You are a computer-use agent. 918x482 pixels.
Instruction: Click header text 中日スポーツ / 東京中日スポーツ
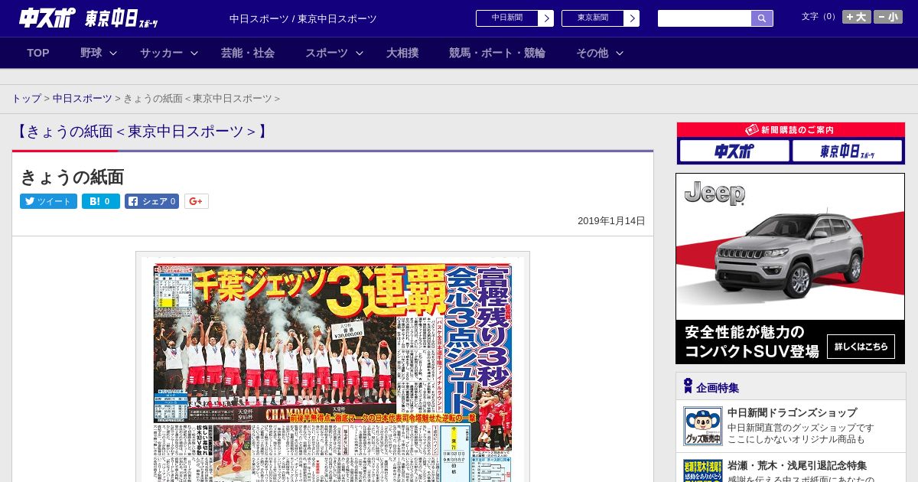click(x=303, y=18)
